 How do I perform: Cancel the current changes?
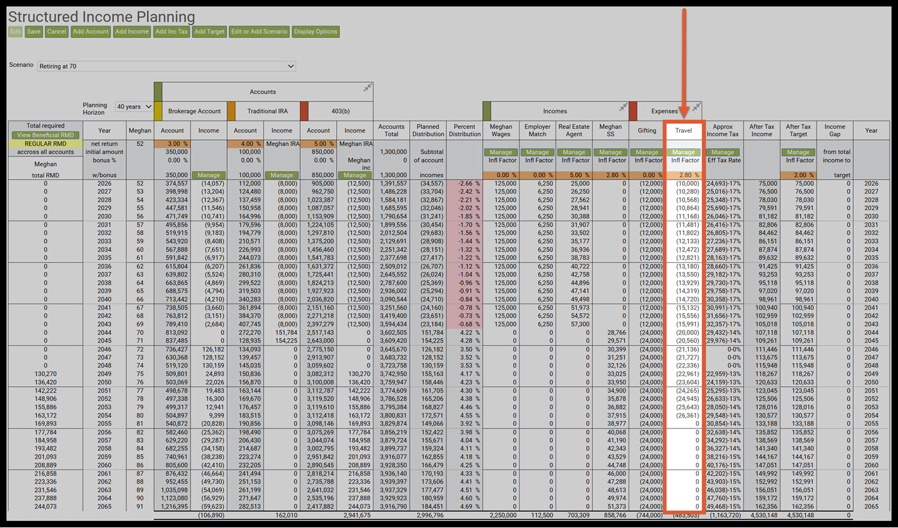tap(56, 31)
